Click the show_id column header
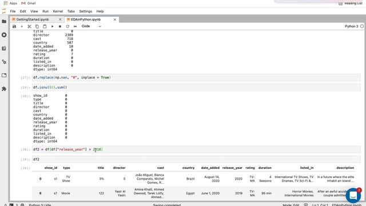The image size is (366, 206). [x=51, y=168]
